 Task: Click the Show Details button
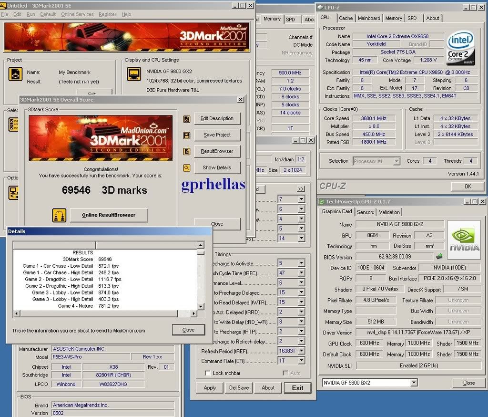click(x=217, y=167)
